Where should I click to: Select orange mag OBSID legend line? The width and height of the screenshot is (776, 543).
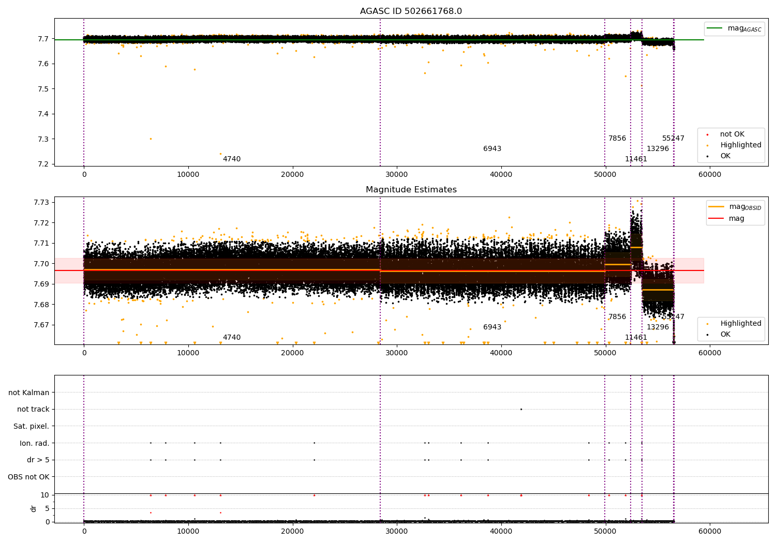click(x=717, y=207)
